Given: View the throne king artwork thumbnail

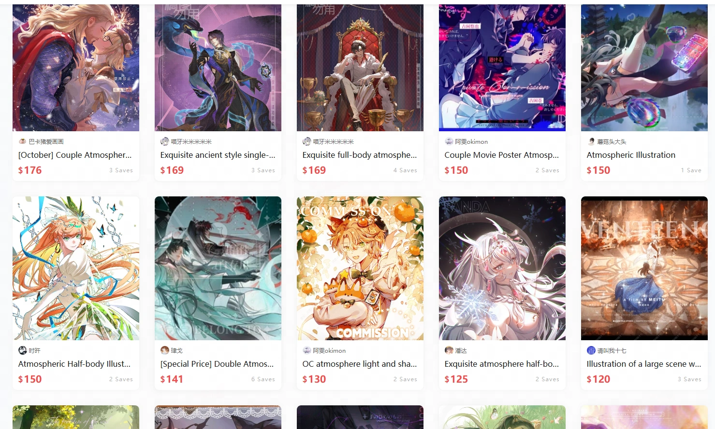Looking at the screenshot, I should pos(360,68).
